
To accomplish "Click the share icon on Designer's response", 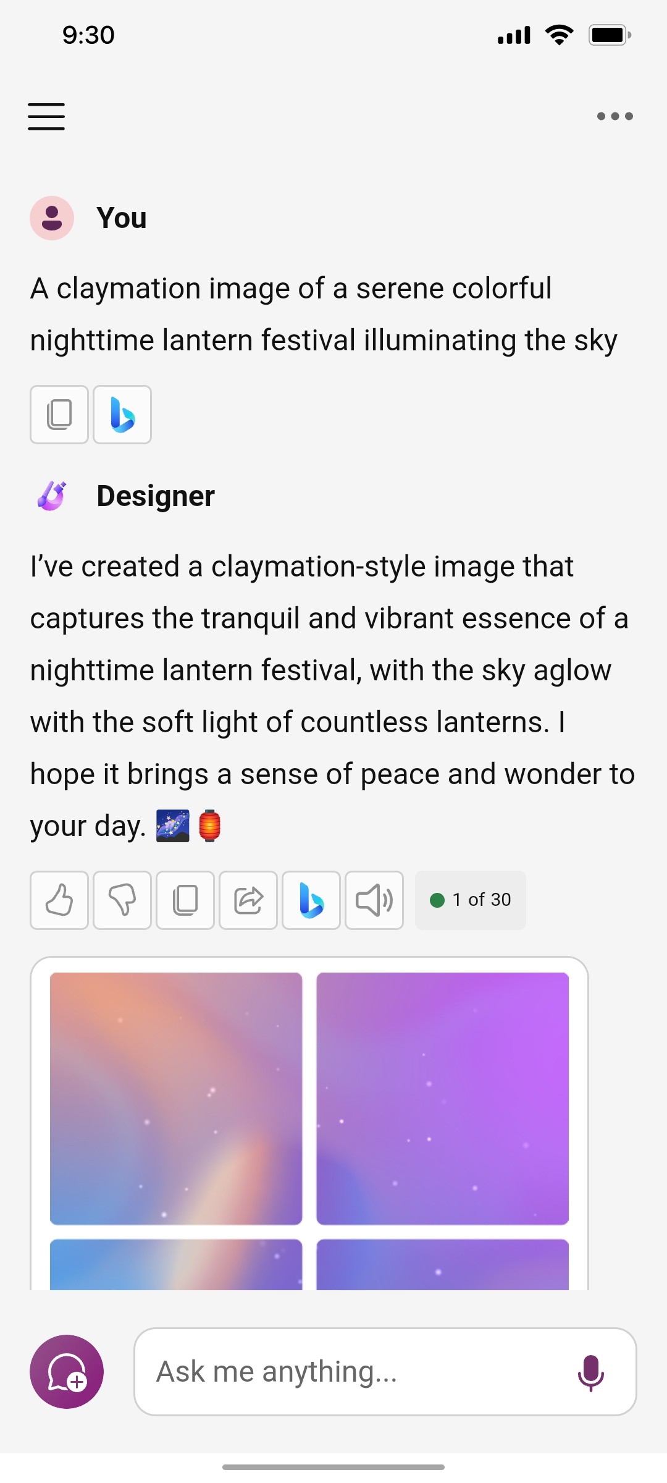I will pyautogui.click(x=248, y=900).
